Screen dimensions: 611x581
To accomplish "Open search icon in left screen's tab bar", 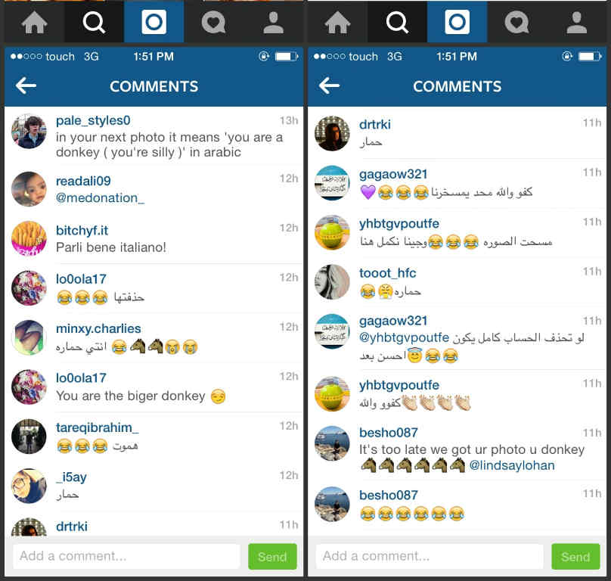I will pos(94,22).
